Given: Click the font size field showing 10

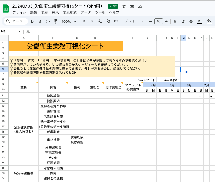Looking at the screenshot, I should (x=159, y=21).
